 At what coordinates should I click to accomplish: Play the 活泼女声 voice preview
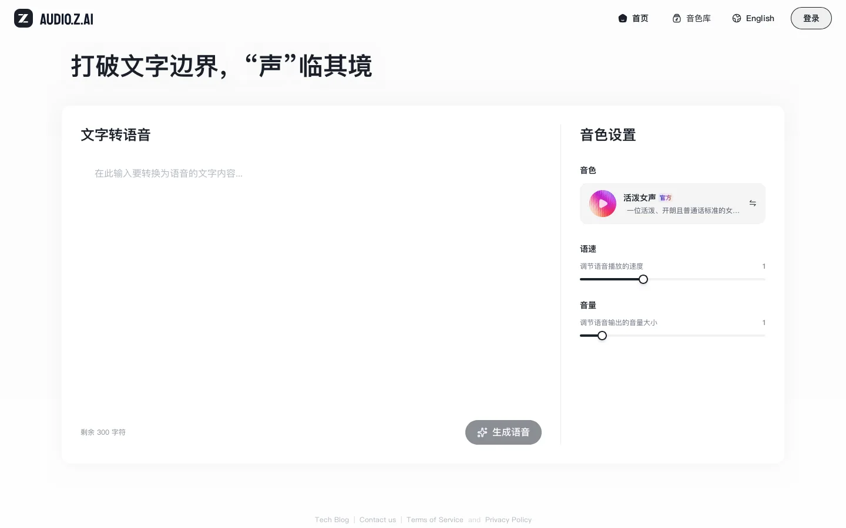[603, 204]
